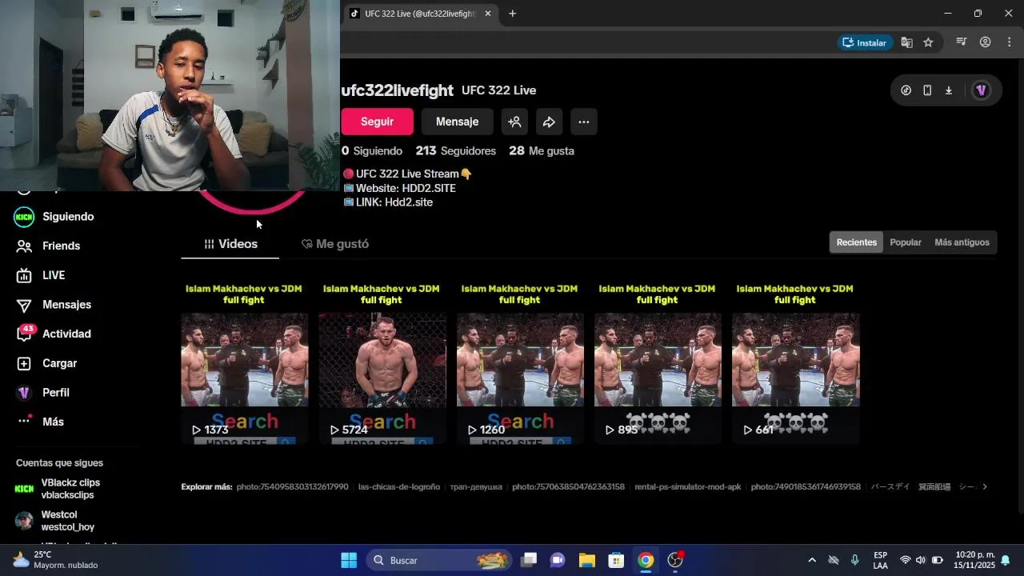This screenshot has height=576, width=1024.
Task: Switch to the Me gustó tab
Action: 334,244
